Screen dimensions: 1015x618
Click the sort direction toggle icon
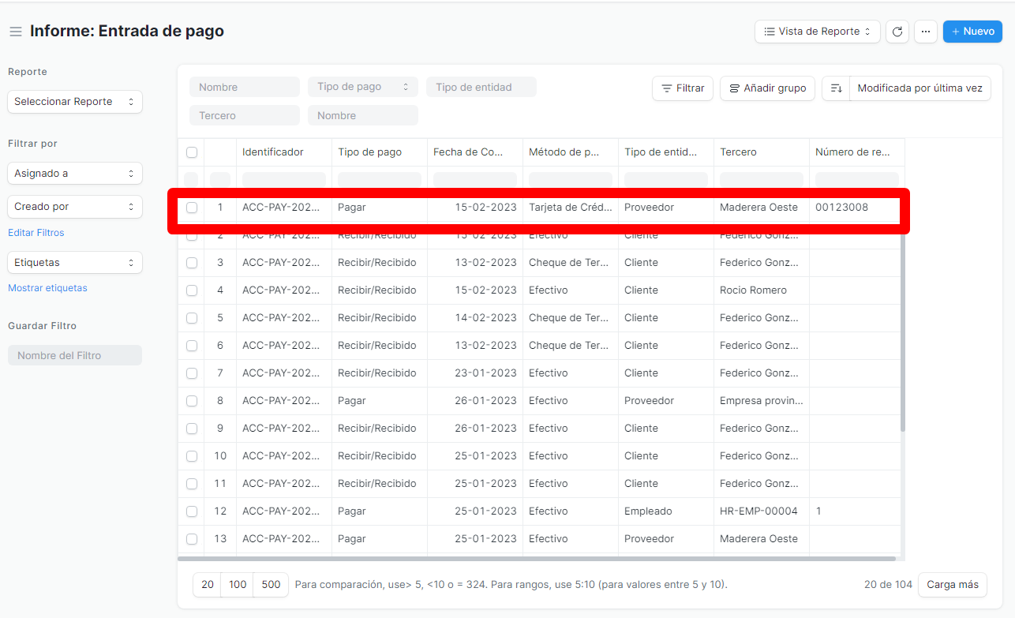[836, 88]
